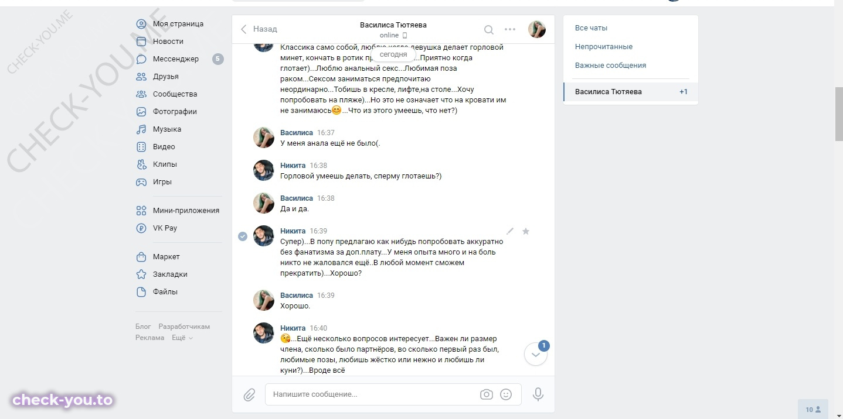
Task: Click Никита's avatar on 16:40 message
Action: [x=264, y=333]
